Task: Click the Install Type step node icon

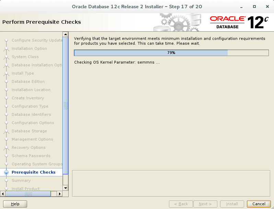Action: [6, 73]
